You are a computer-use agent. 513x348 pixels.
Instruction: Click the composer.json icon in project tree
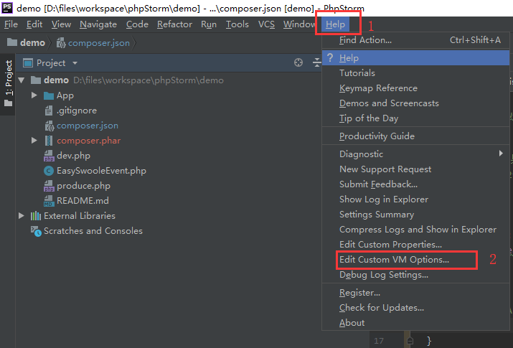(x=49, y=126)
